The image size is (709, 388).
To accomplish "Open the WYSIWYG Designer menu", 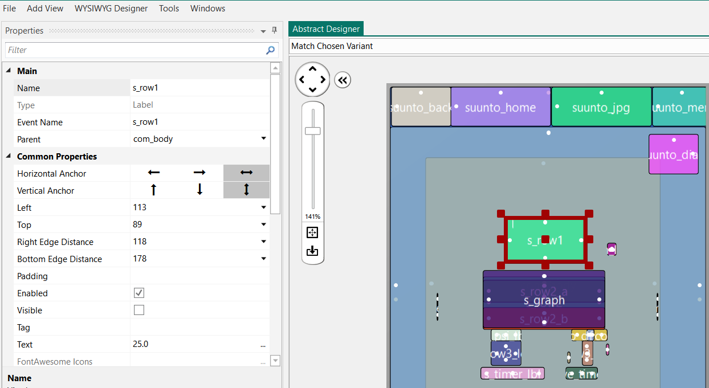I will 111,9.
